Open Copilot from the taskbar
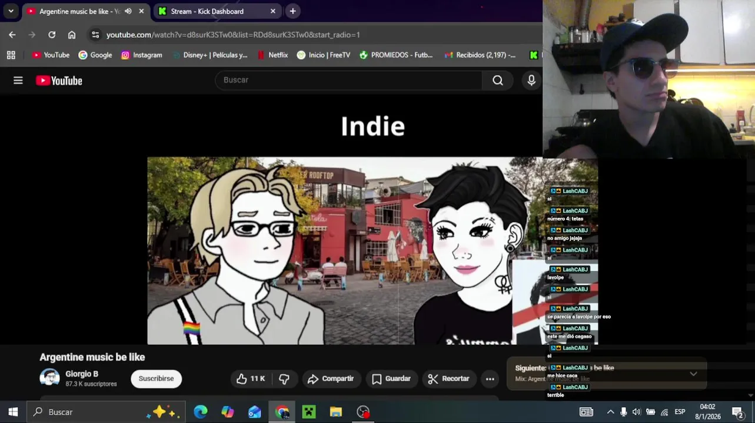The height and width of the screenshot is (423, 755). pos(228,412)
